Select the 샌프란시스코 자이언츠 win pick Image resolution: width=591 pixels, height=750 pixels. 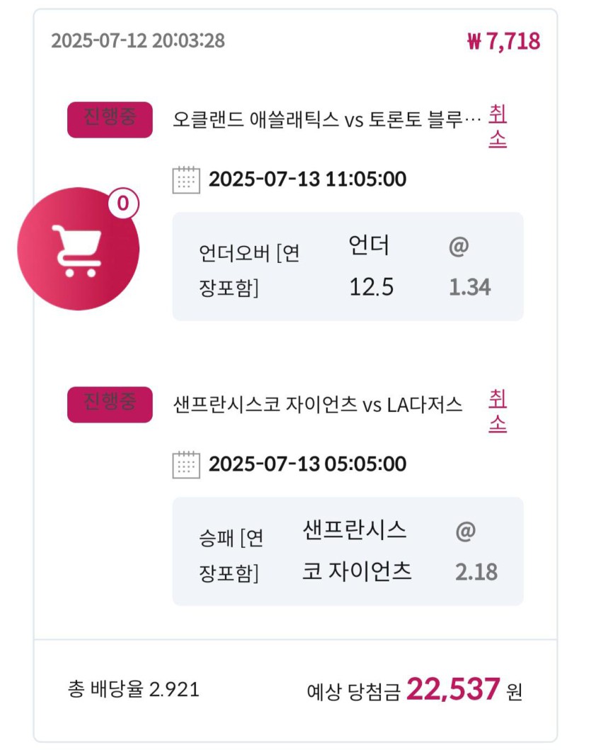(x=357, y=551)
